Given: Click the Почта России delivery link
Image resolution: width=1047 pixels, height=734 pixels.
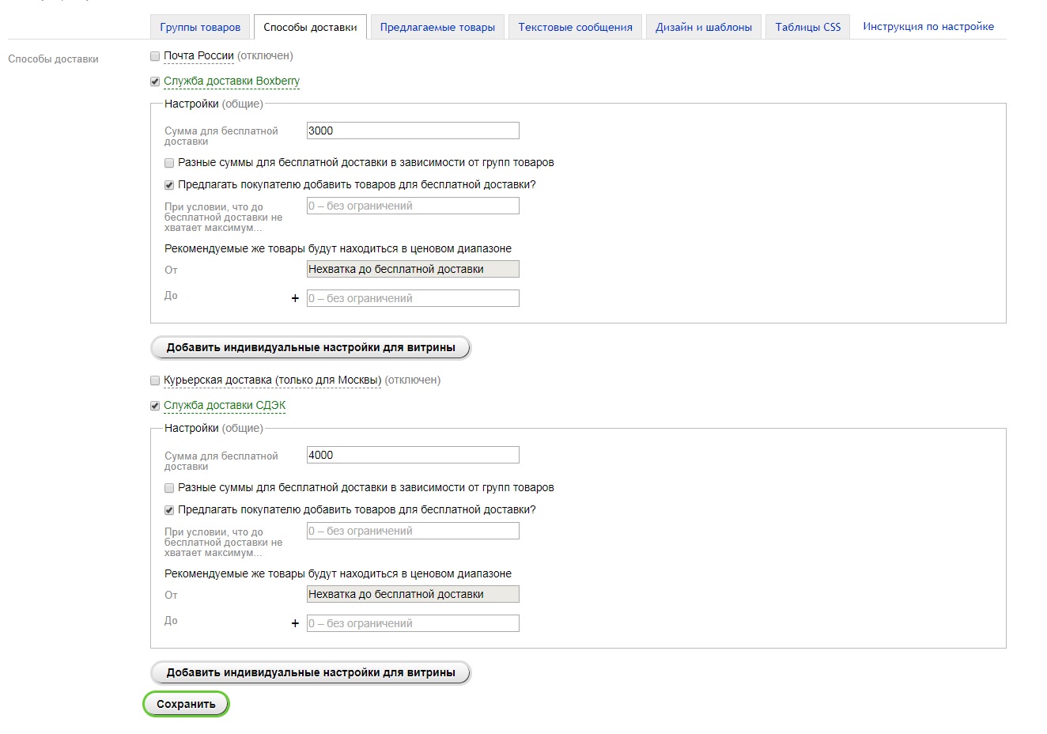Looking at the screenshot, I should (198, 55).
